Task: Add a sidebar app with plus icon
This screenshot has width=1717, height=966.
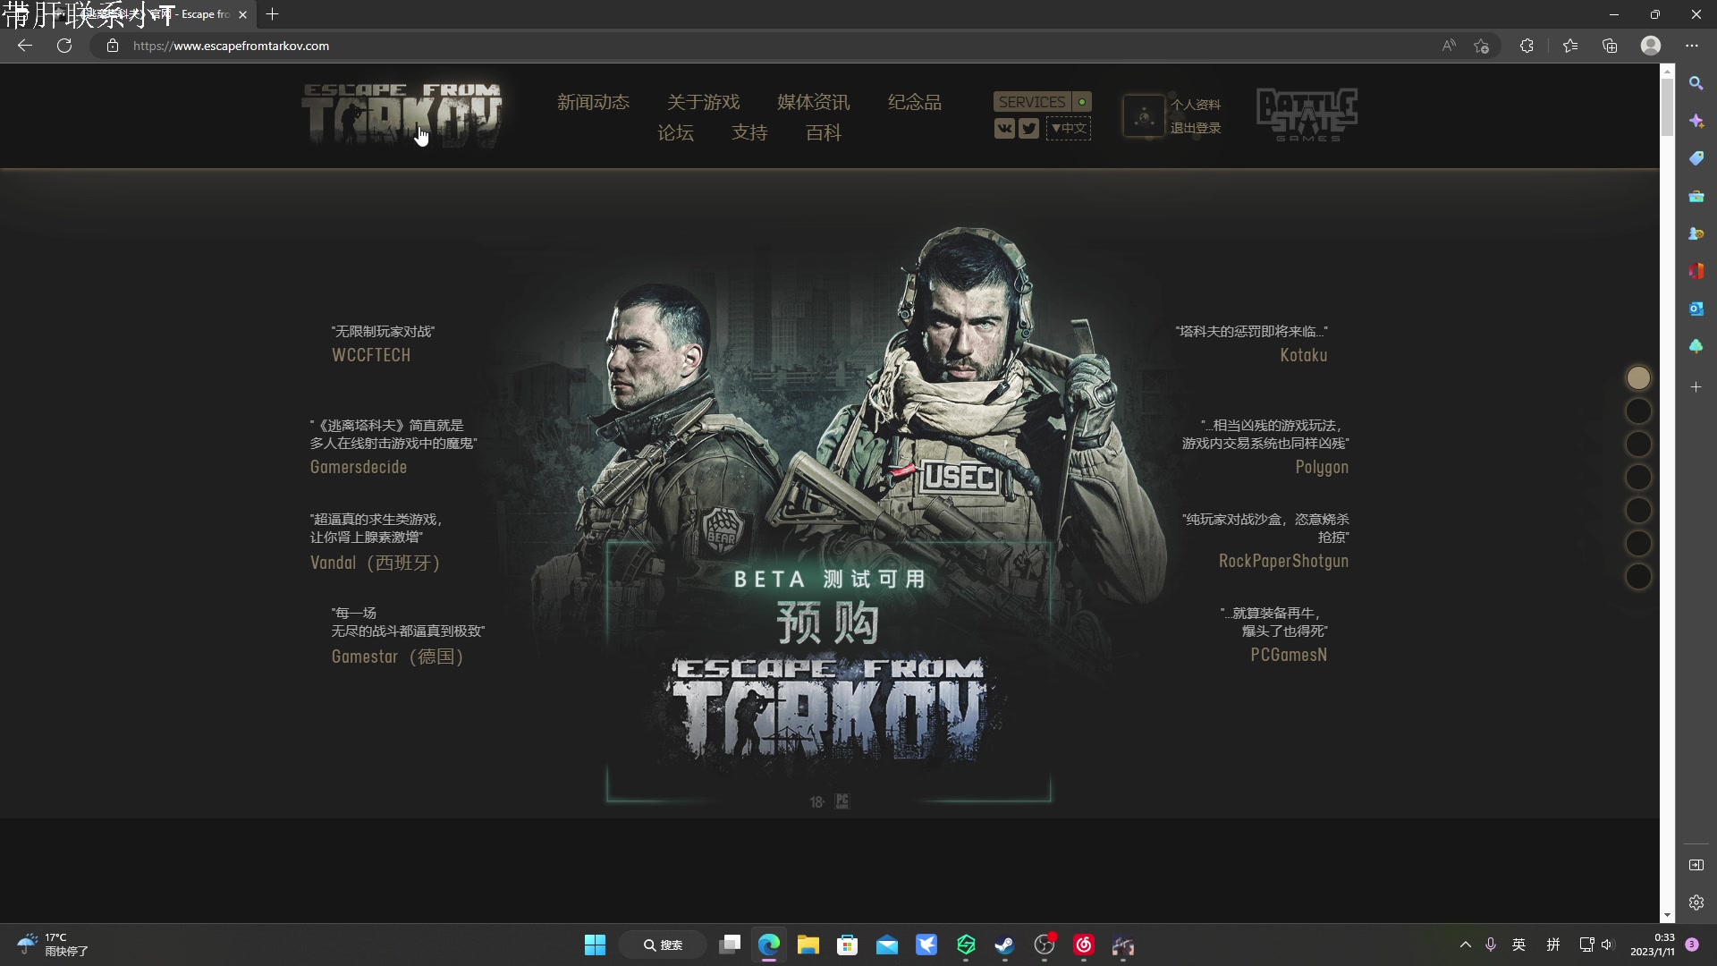Action: 1696,387
